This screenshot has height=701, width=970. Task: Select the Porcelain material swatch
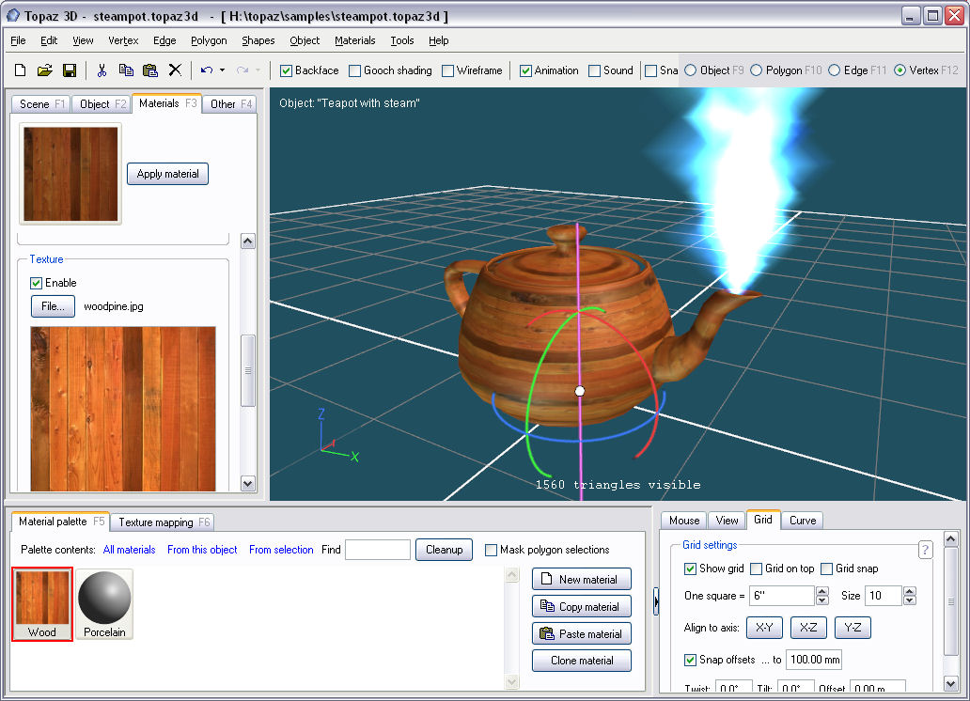coord(104,604)
